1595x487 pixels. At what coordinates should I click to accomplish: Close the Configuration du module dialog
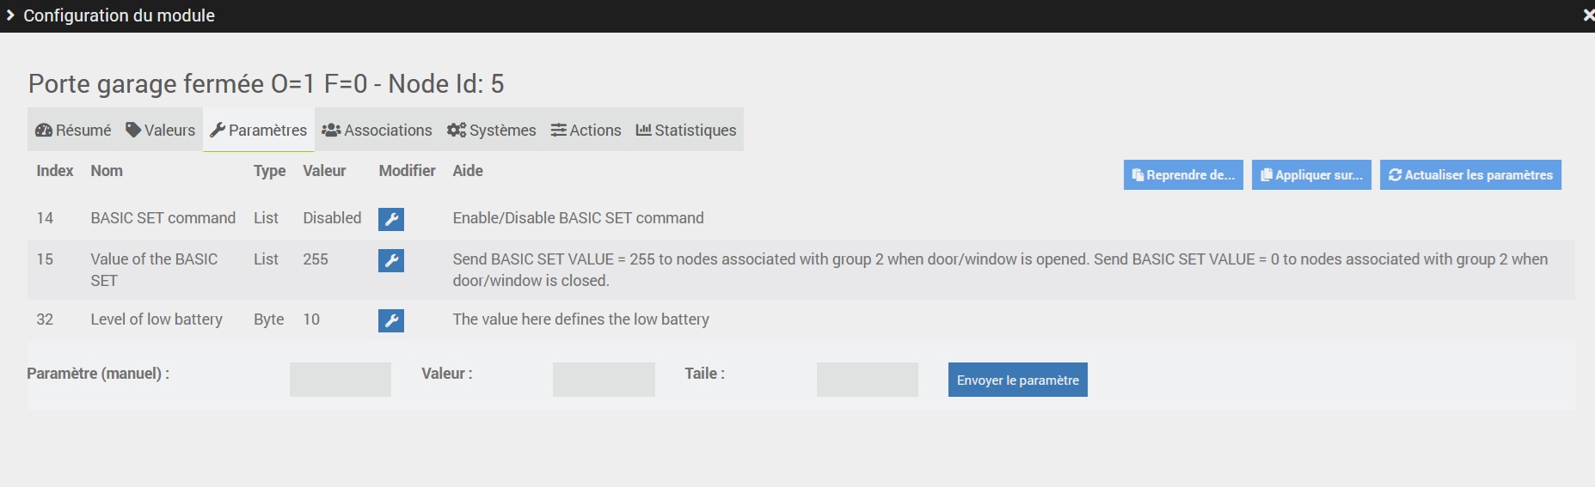click(x=1587, y=15)
